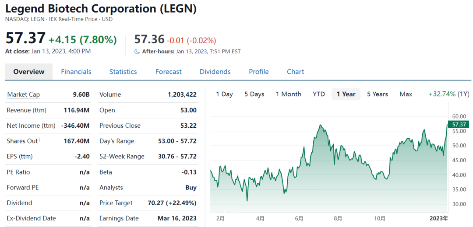473x227 pixels.
Task: Set chart range to 1 Day
Action: click(224, 94)
